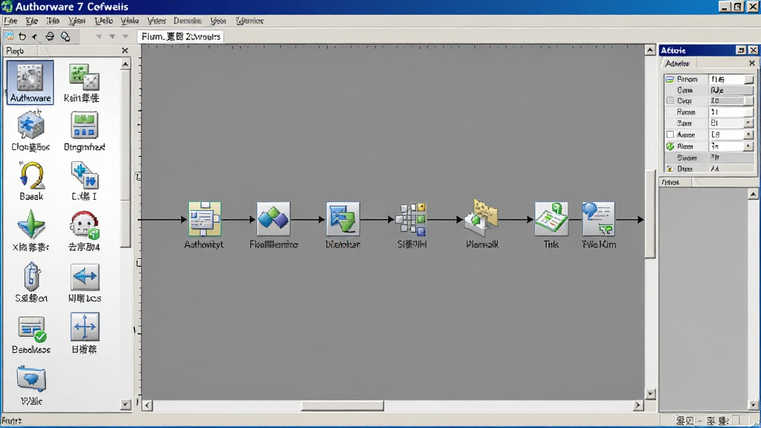Click the 'Authavityt' node on the flowline
This screenshot has width=761, height=428.
[204, 219]
